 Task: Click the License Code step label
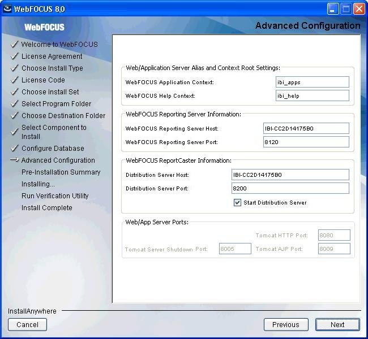(x=43, y=80)
